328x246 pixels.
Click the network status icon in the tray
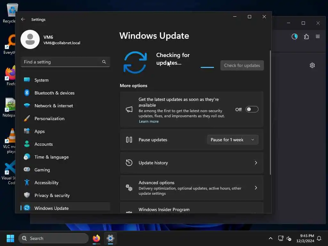pyautogui.click(x=281, y=238)
